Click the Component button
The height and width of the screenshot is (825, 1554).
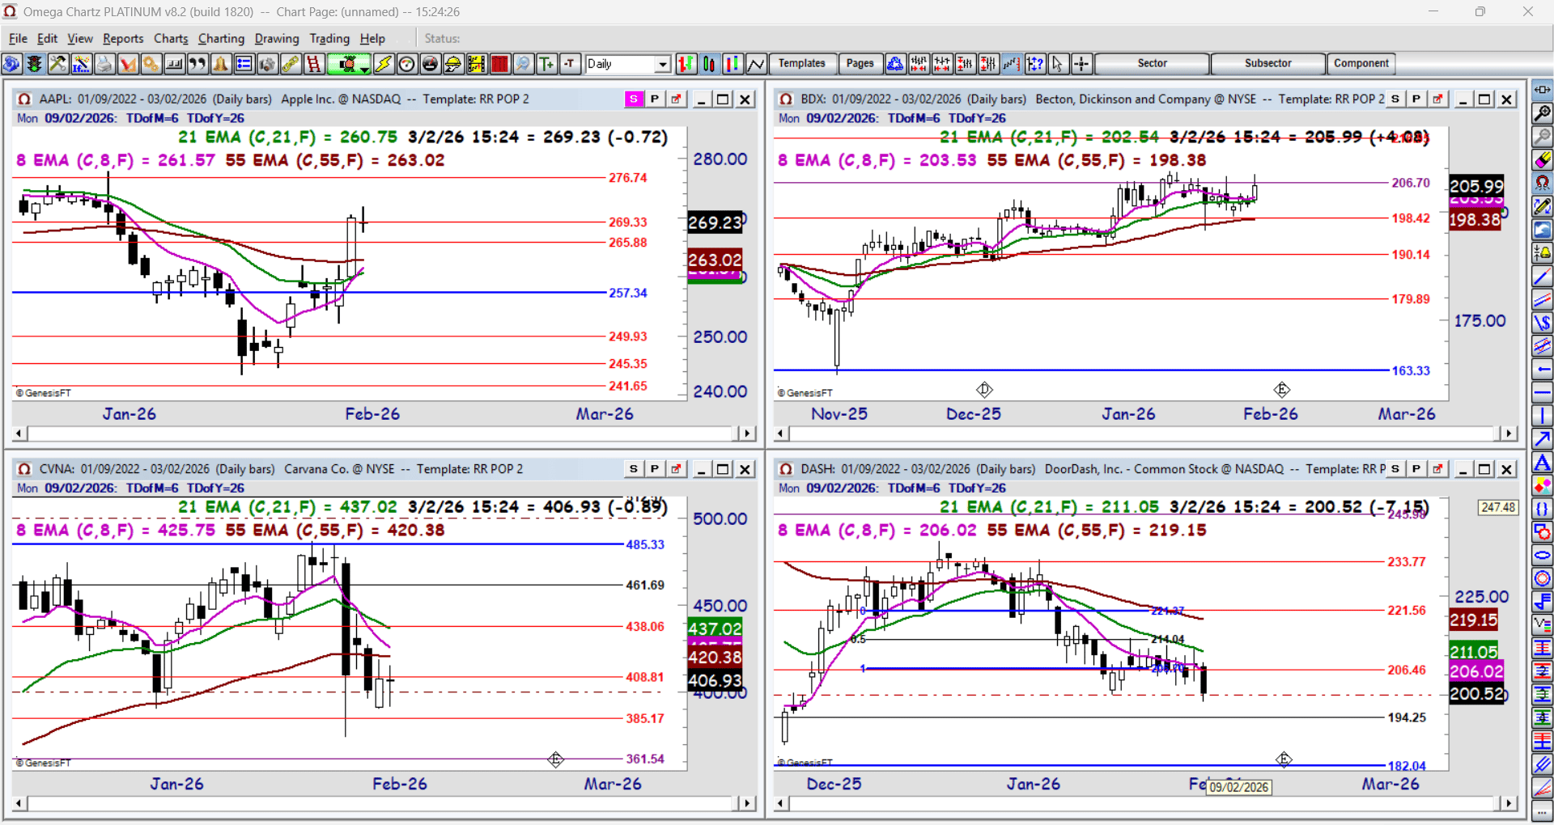tap(1361, 64)
